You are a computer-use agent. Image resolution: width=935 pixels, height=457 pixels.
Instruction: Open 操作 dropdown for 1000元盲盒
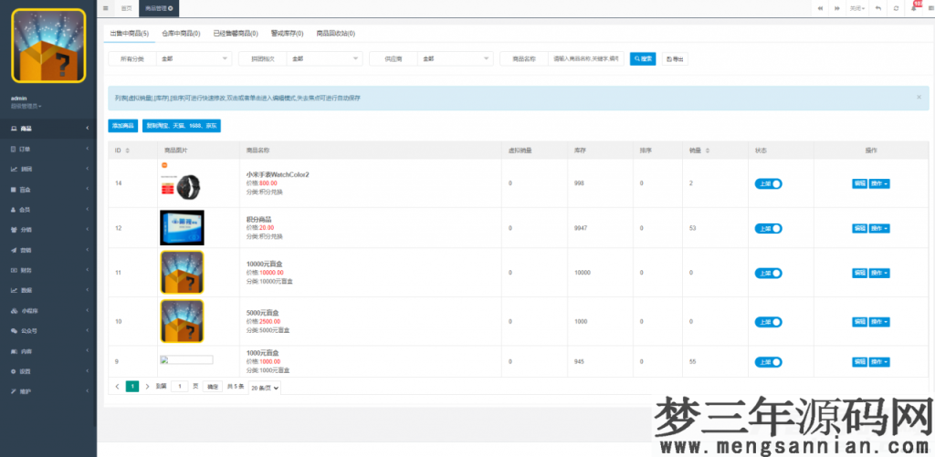coord(879,361)
